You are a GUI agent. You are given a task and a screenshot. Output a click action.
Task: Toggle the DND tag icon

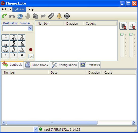tap(51, 16)
